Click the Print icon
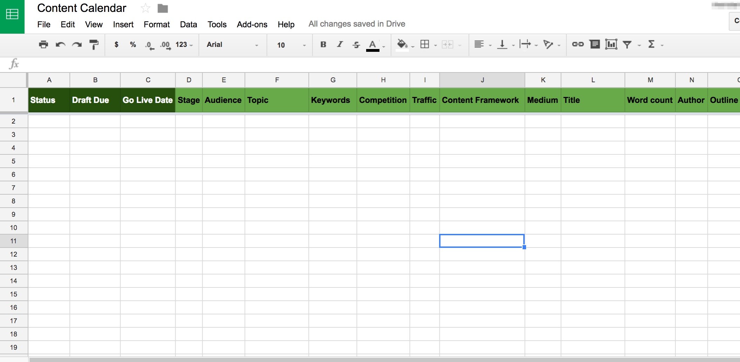Screen dimensions: 740x362 tap(43, 44)
